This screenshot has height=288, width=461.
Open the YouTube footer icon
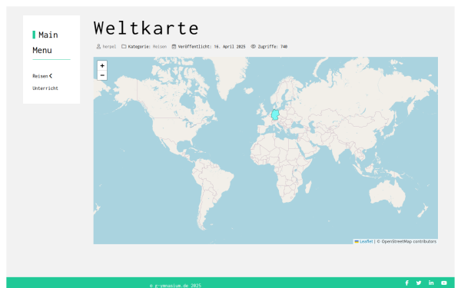444,283
